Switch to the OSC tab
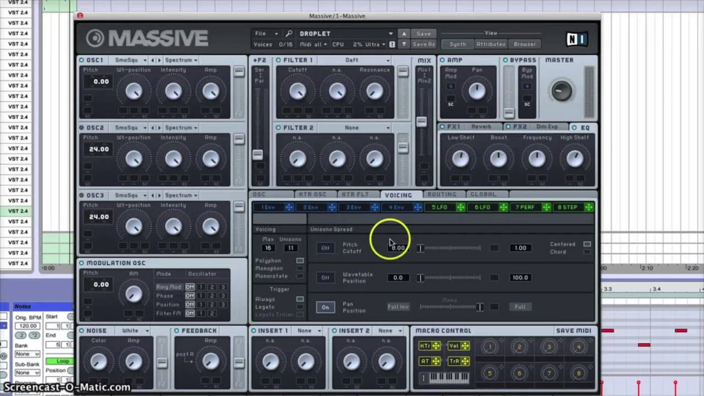Screen dimensions: 704x396 pyautogui.click(x=271, y=195)
